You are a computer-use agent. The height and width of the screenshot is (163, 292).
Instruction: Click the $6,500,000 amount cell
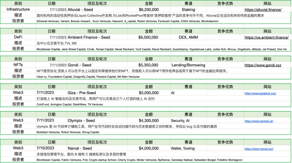(148, 37)
